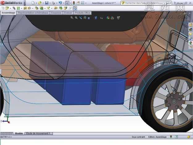Click the Zoom to Fit magnifier icon
The height and width of the screenshot is (145, 193).
[x=72, y=18]
